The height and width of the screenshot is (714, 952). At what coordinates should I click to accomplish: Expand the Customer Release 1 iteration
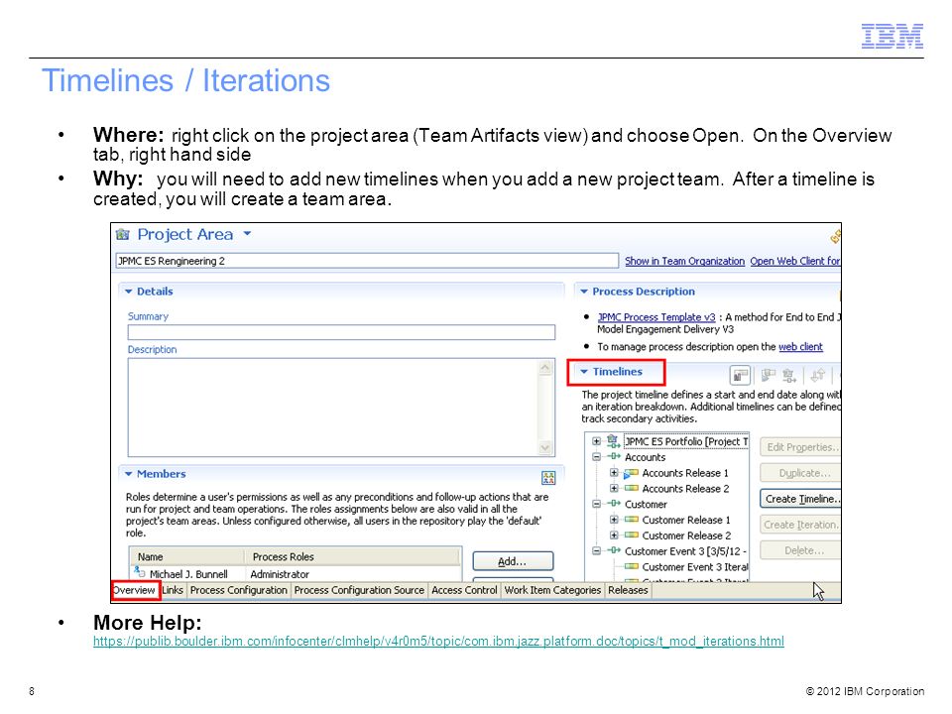(x=614, y=520)
